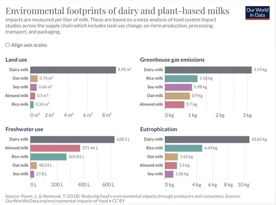Image resolution: width=276 pixels, height=205 pixels.
Task: Click the Dairy milk bar in Land use
Action: (x=73, y=70)
